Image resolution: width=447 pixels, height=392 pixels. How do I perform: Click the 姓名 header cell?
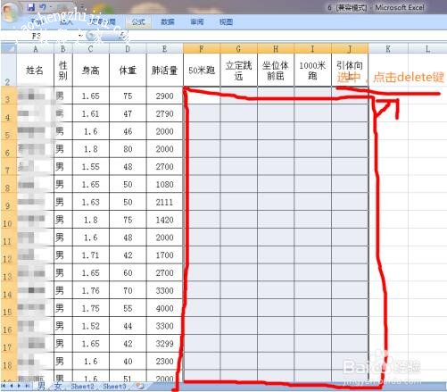(x=35, y=71)
